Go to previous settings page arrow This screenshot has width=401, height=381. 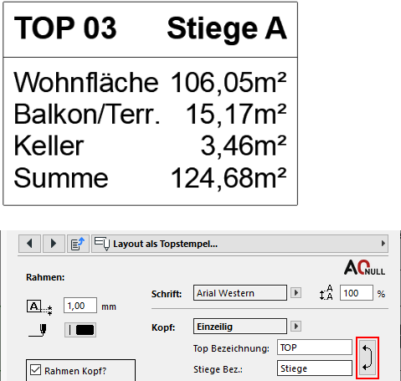[x=30, y=244]
